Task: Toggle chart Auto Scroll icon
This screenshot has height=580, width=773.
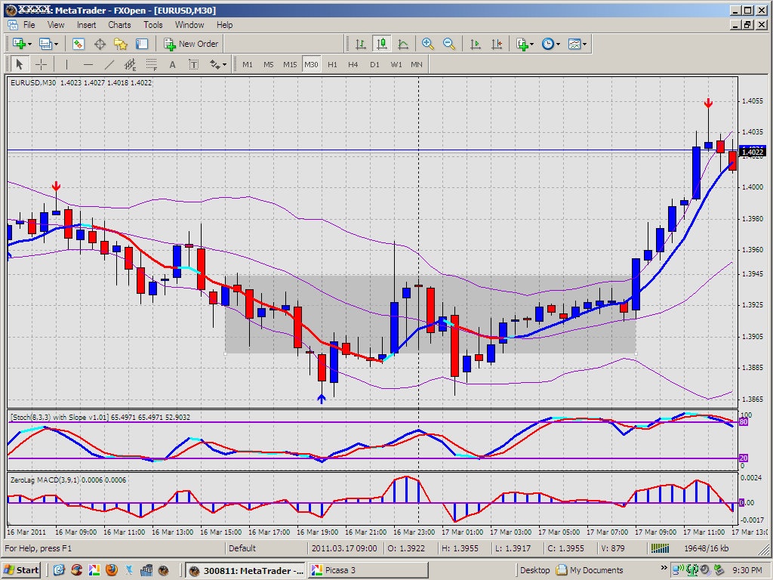Action: 476,44
